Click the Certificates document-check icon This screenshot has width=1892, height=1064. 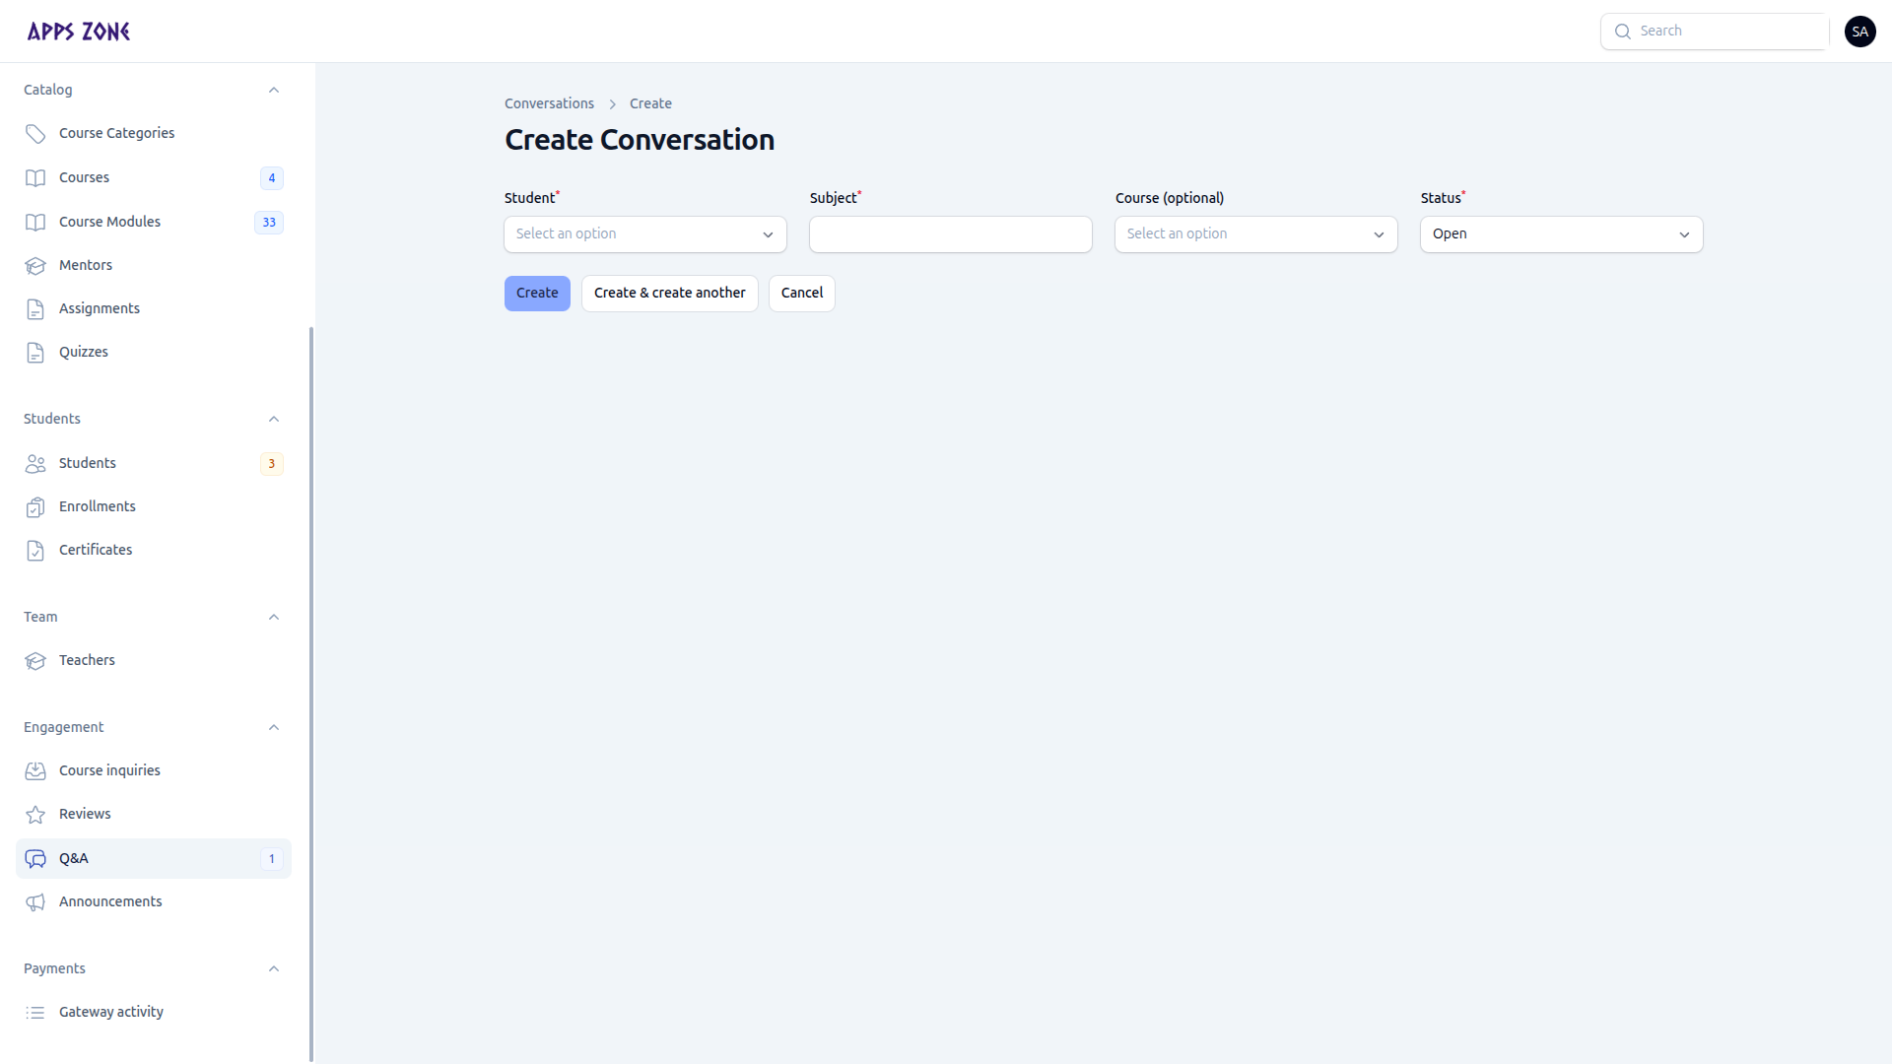coord(35,551)
